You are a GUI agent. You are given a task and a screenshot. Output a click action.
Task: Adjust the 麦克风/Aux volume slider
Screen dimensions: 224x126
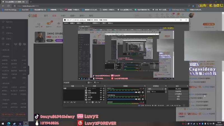[x=122, y=92]
